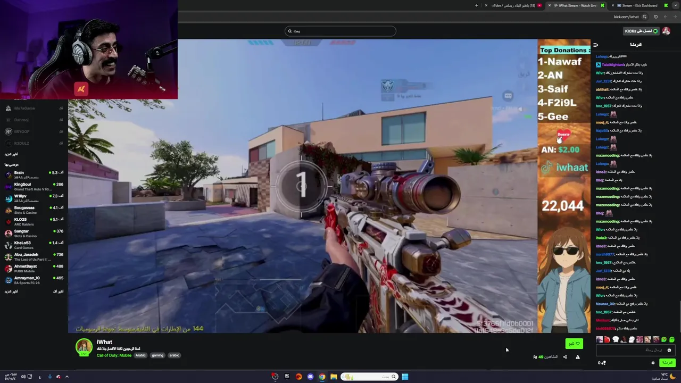Open Bougassaa channel in sidebar
Image resolution: width=681 pixels, height=383 pixels.
(x=34, y=210)
